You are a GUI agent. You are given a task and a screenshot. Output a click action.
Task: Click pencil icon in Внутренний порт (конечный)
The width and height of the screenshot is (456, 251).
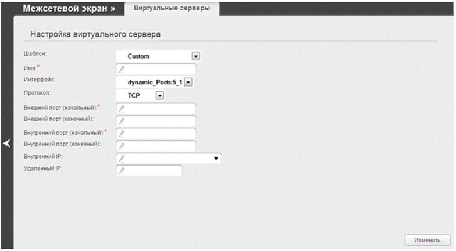click(x=122, y=146)
